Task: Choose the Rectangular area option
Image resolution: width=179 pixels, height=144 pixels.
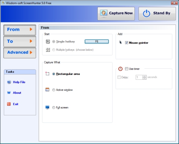Action: coord(54,74)
